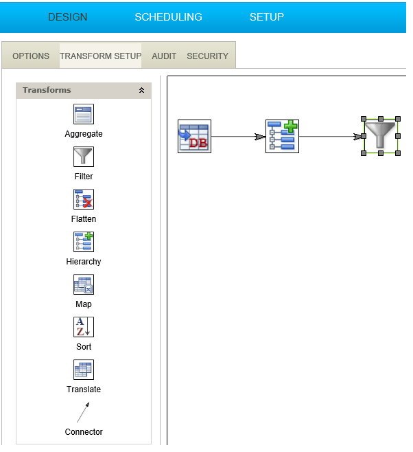Click the selected filter funnel node on canvas
This screenshot has width=413, height=452.
tap(381, 136)
